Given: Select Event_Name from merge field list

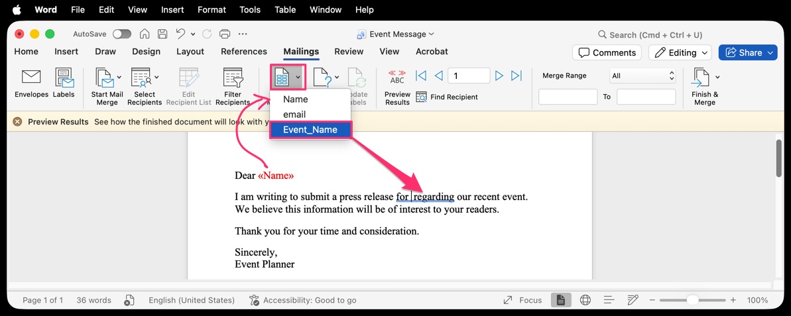Looking at the screenshot, I should point(310,130).
